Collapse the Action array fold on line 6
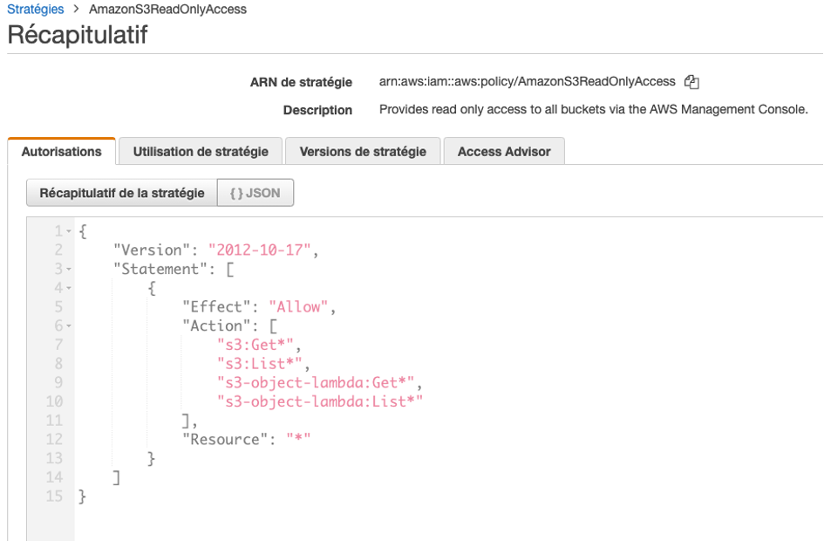Image resolution: width=824 pixels, height=541 pixels. click(x=69, y=326)
